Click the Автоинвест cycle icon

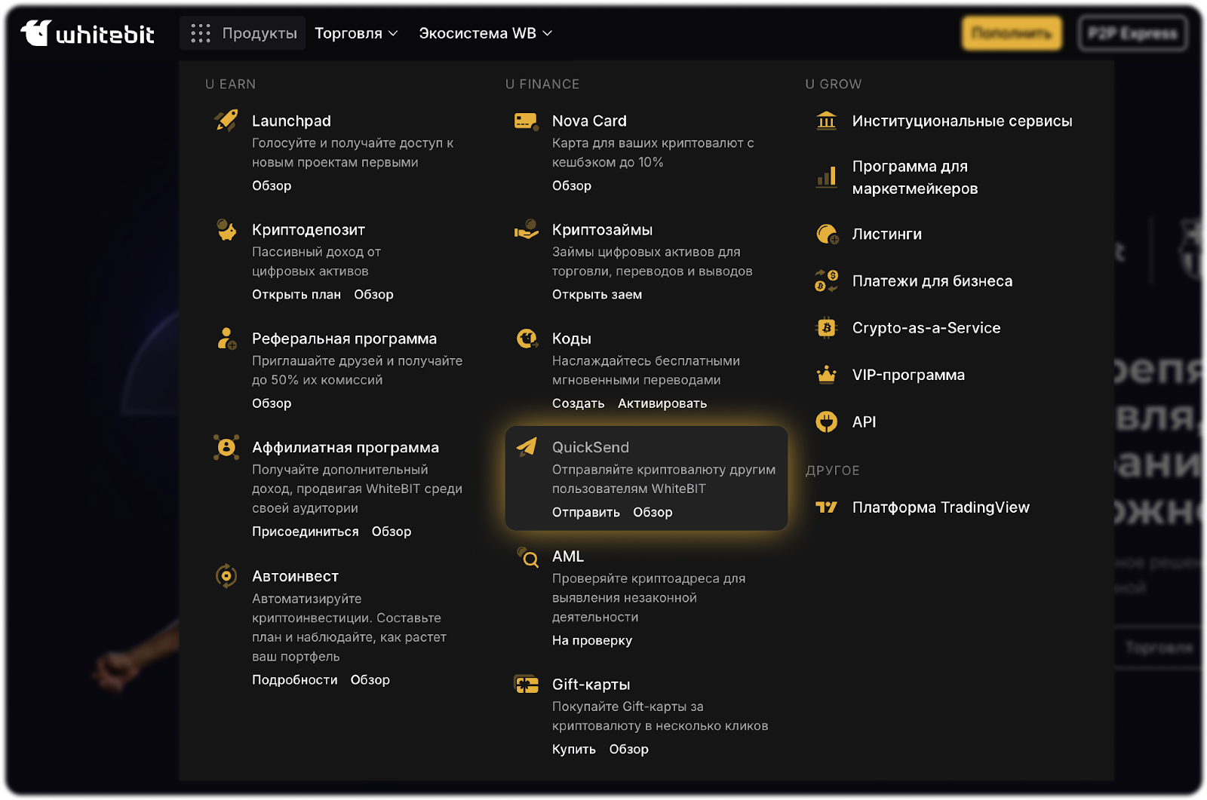[226, 576]
